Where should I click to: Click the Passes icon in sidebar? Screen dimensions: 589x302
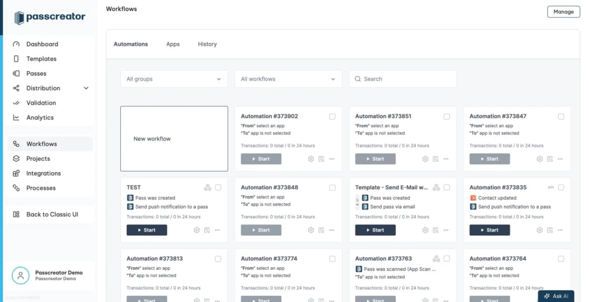(x=16, y=73)
